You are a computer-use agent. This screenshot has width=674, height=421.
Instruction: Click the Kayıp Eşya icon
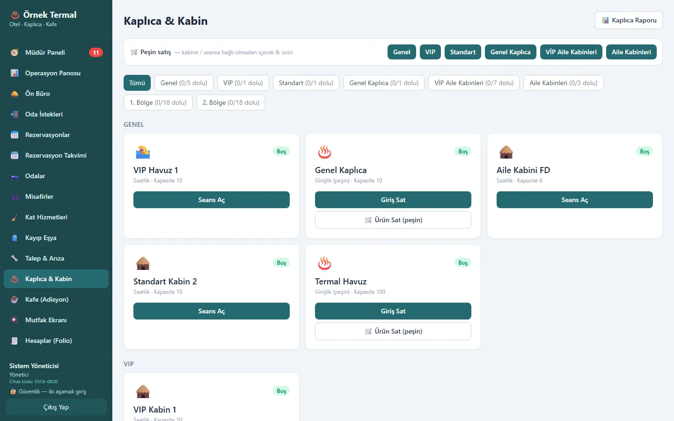point(15,238)
